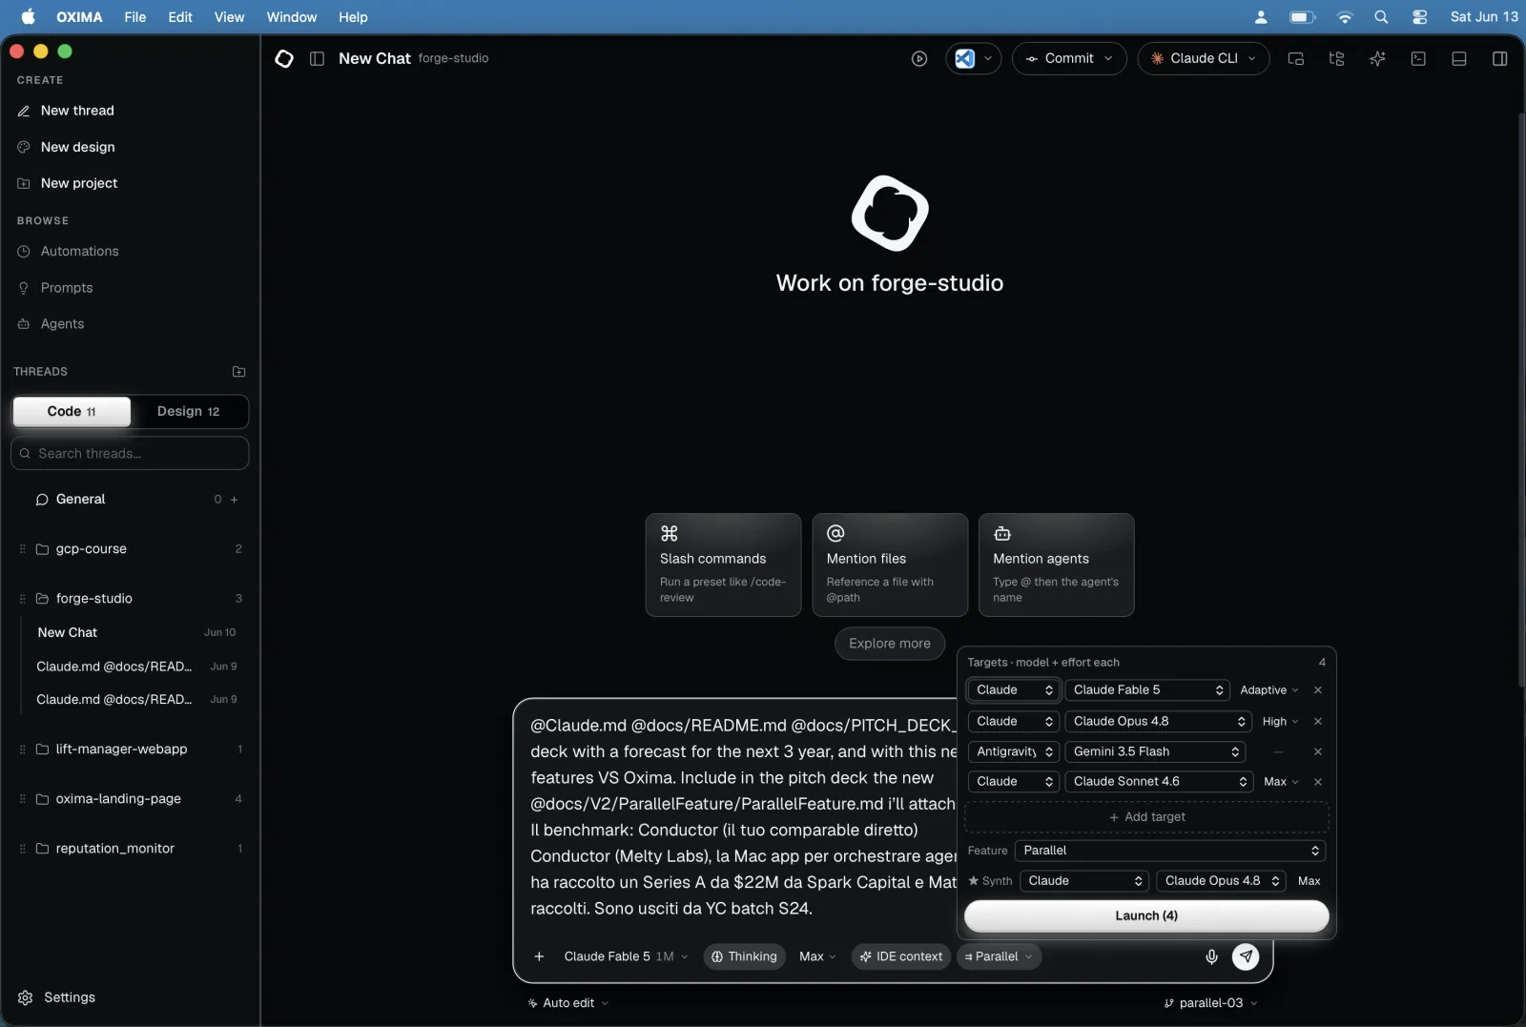Open macOS Control Center icon
1526x1027 pixels.
(1420, 17)
